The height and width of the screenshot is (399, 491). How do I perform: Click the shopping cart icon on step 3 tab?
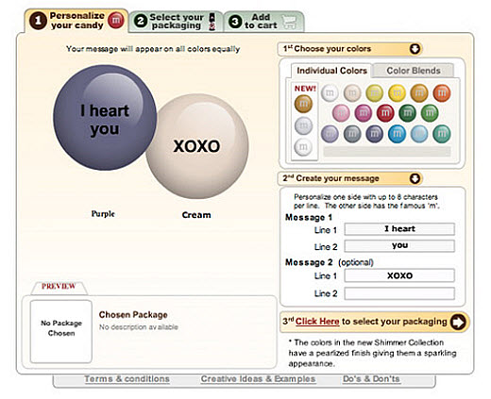coord(289,22)
